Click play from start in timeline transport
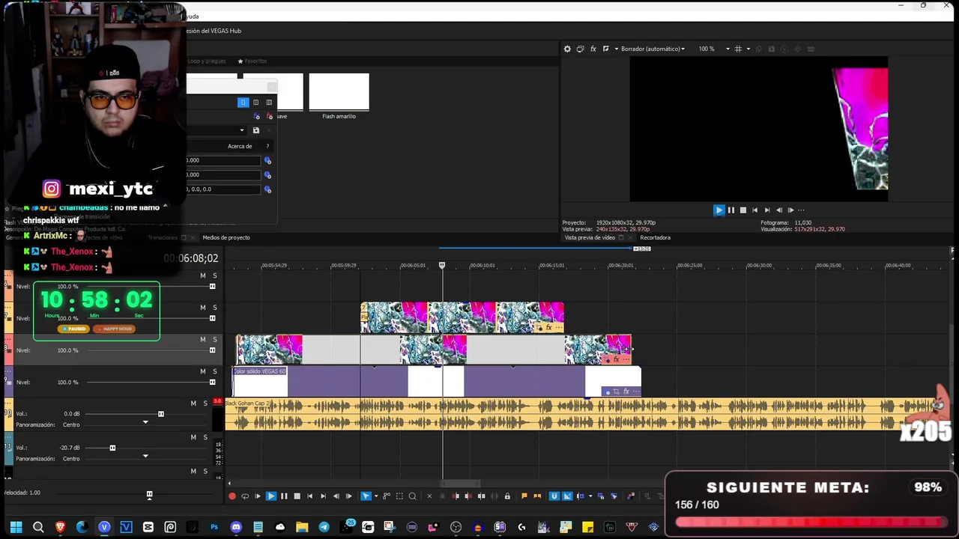This screenshot has width=959, height=539. pyautogui.click(x=258, y=496)
